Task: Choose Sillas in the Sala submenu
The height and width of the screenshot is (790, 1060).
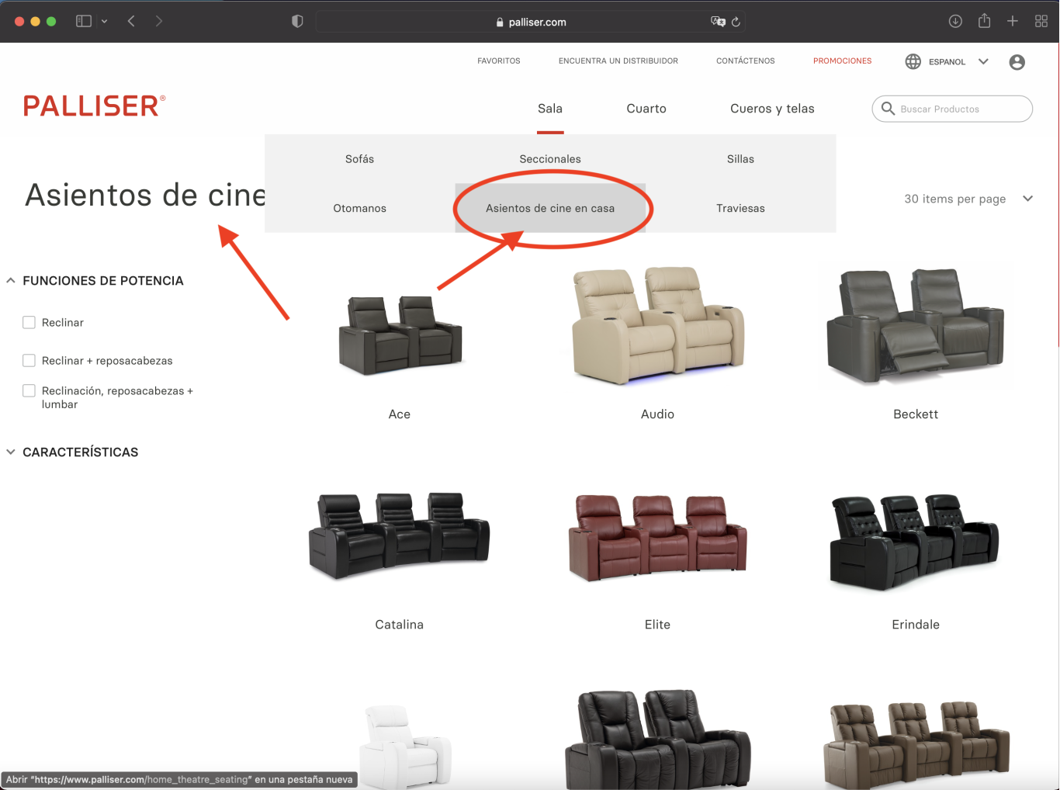Action: (x=740, y=159)
